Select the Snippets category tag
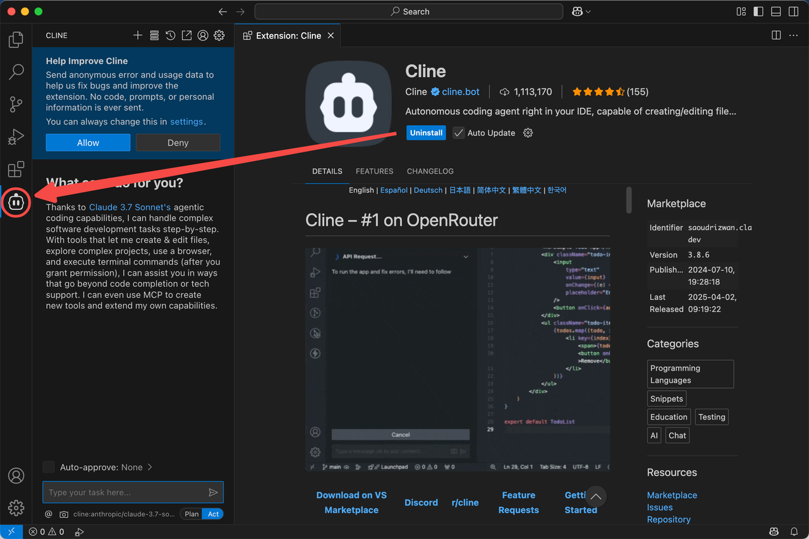809x539 pixels. (x=667, y=399)
